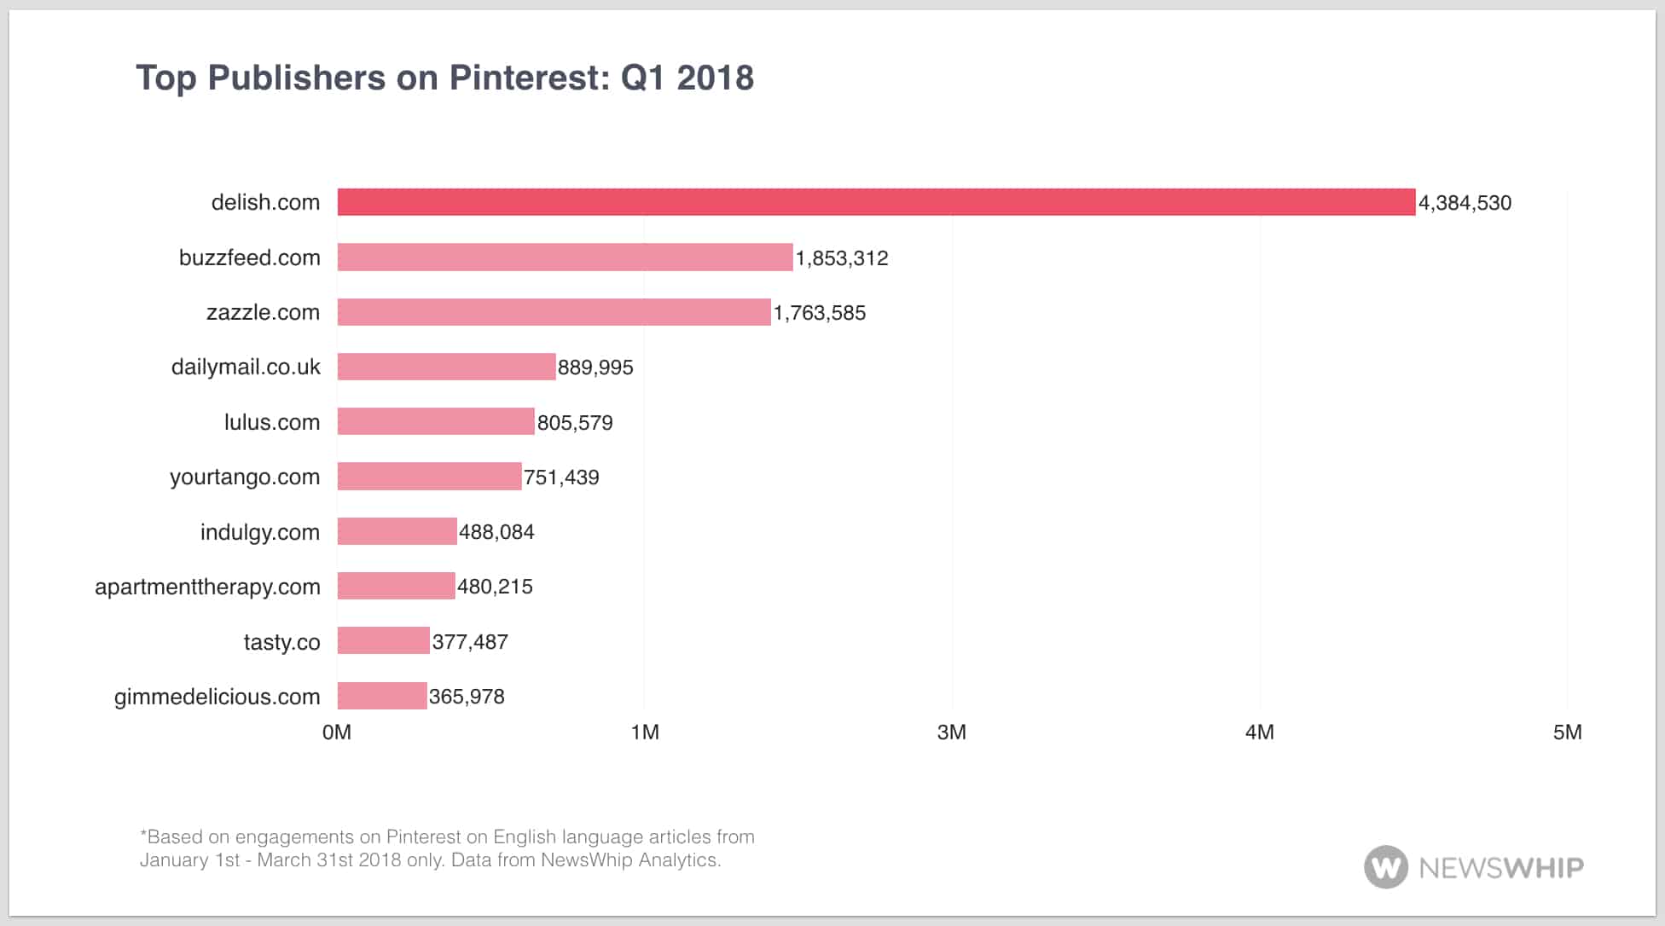Click the apartmenttherapy.com label

point(207,587)
